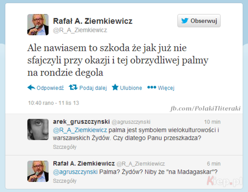Image resolution: width=248 pixels, height=192 pixels.
Task: Mark tweet with Ulubione
Action: [x=131, y=88]
